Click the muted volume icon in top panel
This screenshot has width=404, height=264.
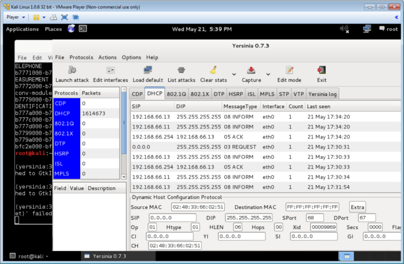(344, 29)
